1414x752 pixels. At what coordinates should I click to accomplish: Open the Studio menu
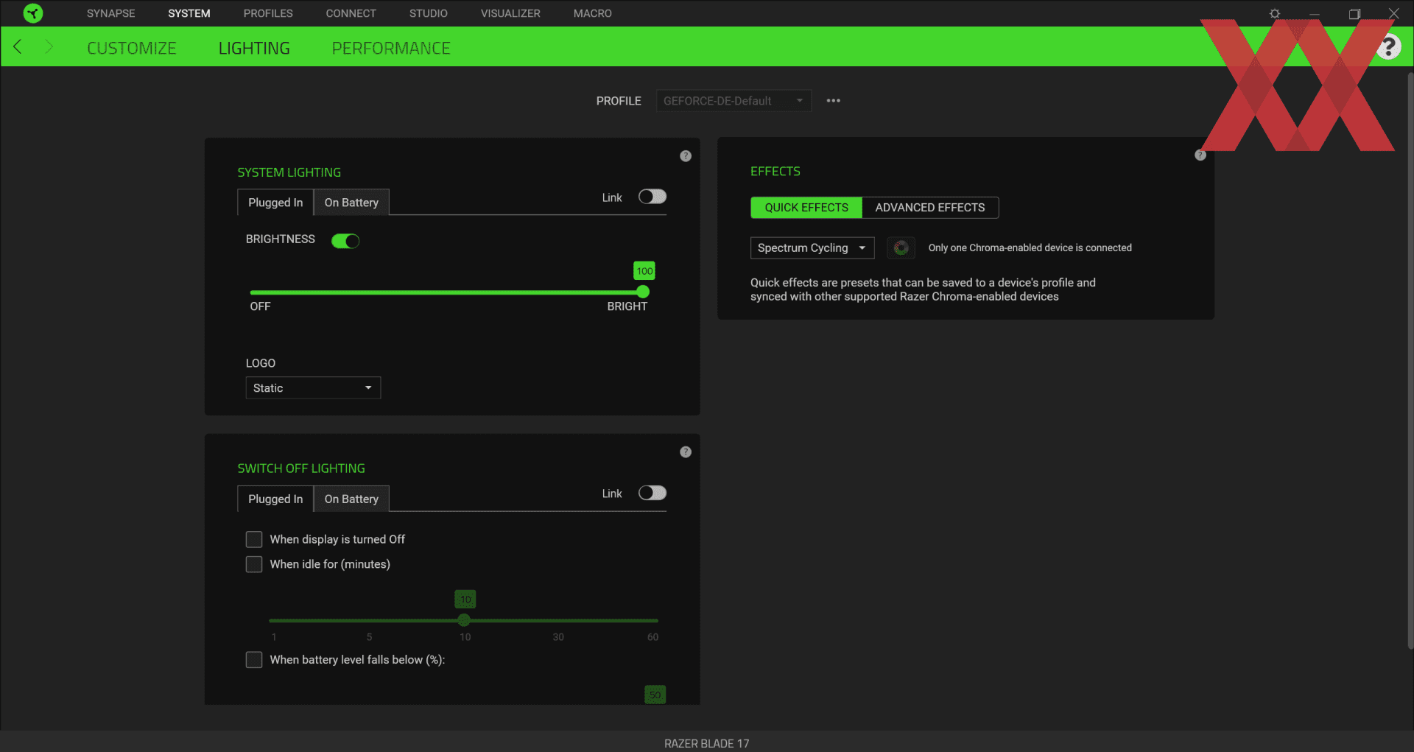[429, 13]
